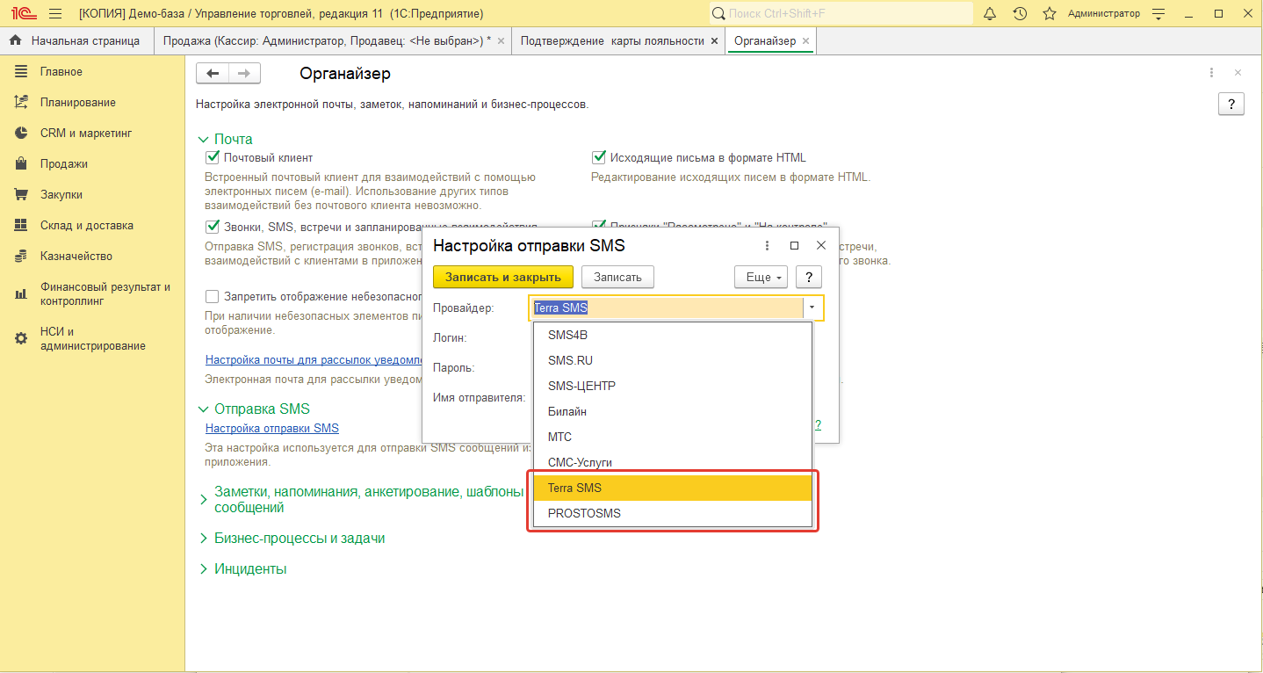1263x673 pixels.
Task: Click the home icon of Начальная страница
Action: click(15, 40)
